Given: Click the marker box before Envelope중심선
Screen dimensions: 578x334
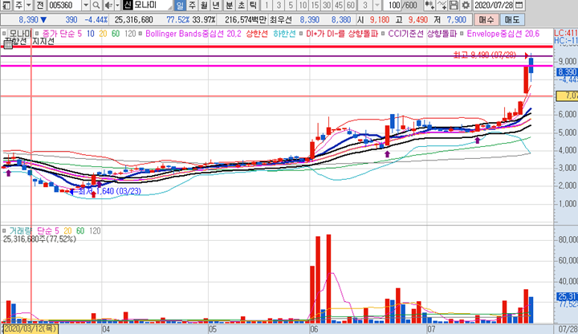Looking at the screenshot, I should [462, 34].
